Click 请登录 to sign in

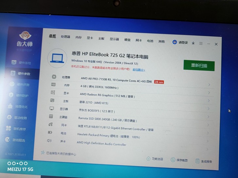click(183, 42)
